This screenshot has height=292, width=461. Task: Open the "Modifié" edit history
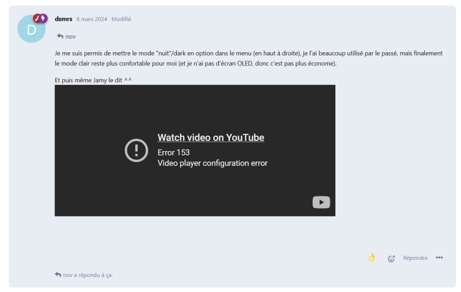[x=121, y=19]
